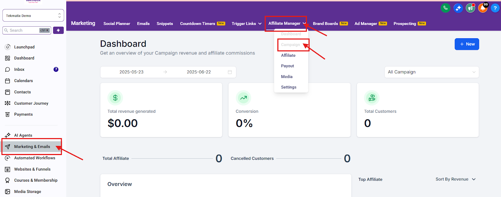Click the Top Affiliate heading
Viewport: 501px width, 197px height.
click(x=370, y=179)
